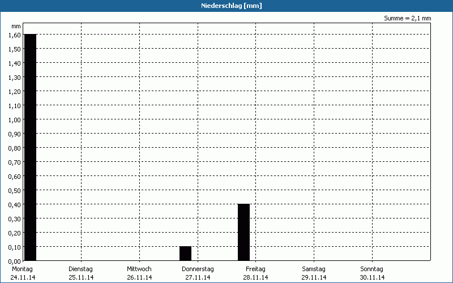Click the date 25.11.14
This screenshot has height=283, width=453.
coord(81,277)
